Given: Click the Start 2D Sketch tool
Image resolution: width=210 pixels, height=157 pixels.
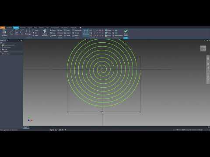Looking at the screenshot, I should point(4,33).
